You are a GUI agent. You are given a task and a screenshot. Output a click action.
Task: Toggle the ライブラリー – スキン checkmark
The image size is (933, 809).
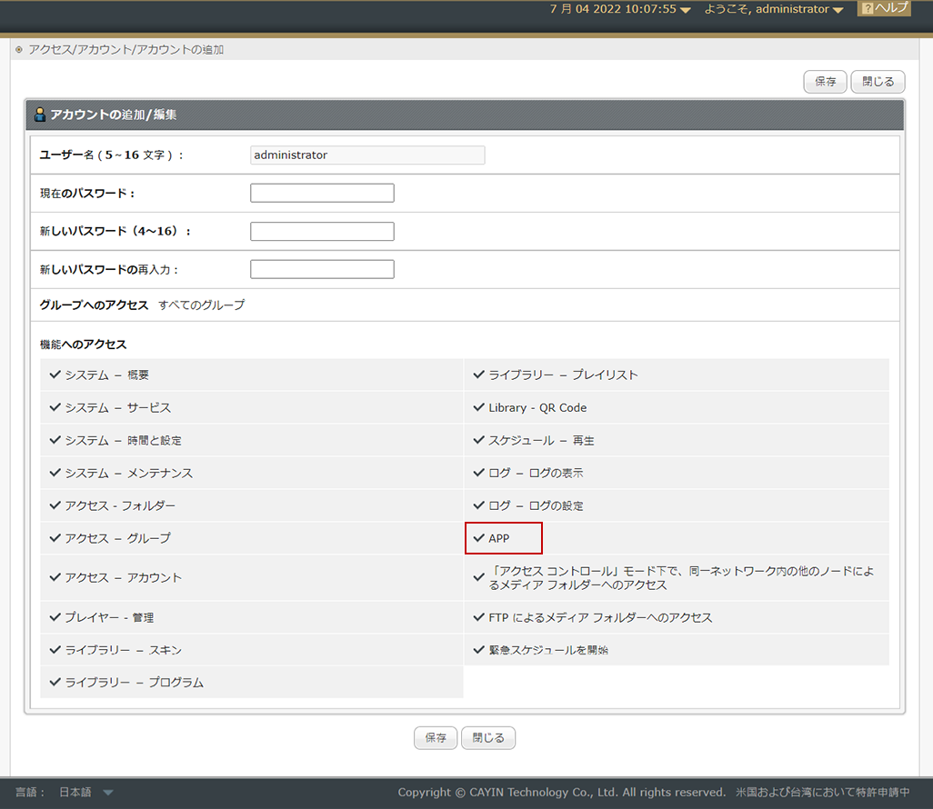tap(55, 650)
